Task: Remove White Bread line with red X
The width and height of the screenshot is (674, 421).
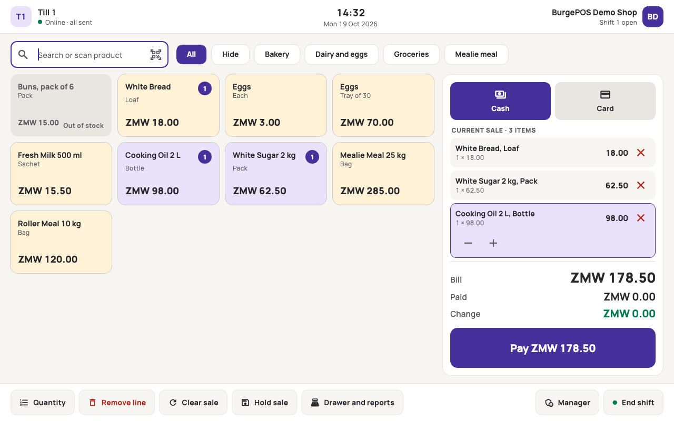Action: (641, 153)
